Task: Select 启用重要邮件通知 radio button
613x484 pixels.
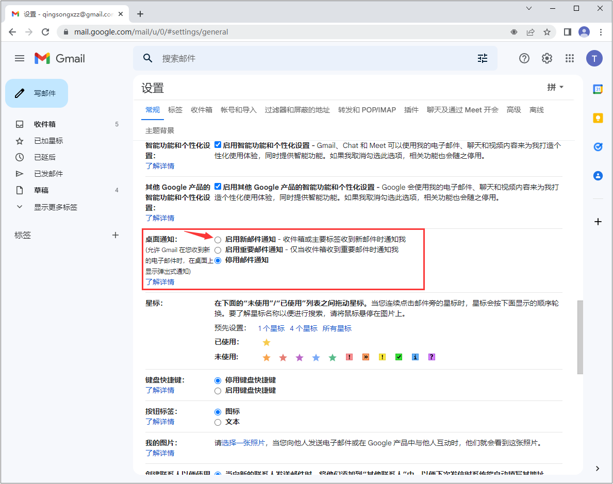Action: [x=218, y=250]
